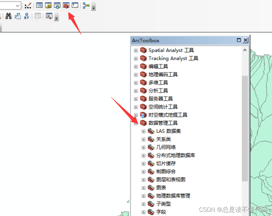Click the Go To XY tool
This screenshot has height=216, width=272.
pos(26,16)
